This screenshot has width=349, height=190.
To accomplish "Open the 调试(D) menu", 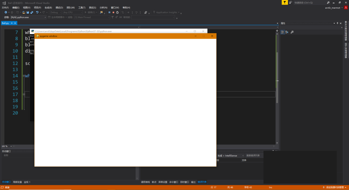I will 59,8.
